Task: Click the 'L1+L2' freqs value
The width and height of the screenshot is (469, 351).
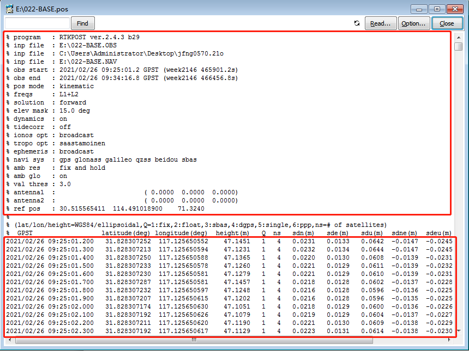Action: click(x=69, y=94)
